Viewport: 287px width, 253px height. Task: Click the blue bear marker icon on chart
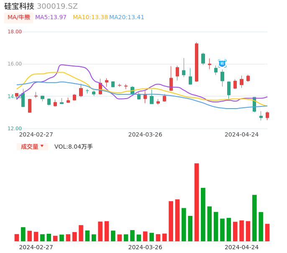(x=222, y=63)
